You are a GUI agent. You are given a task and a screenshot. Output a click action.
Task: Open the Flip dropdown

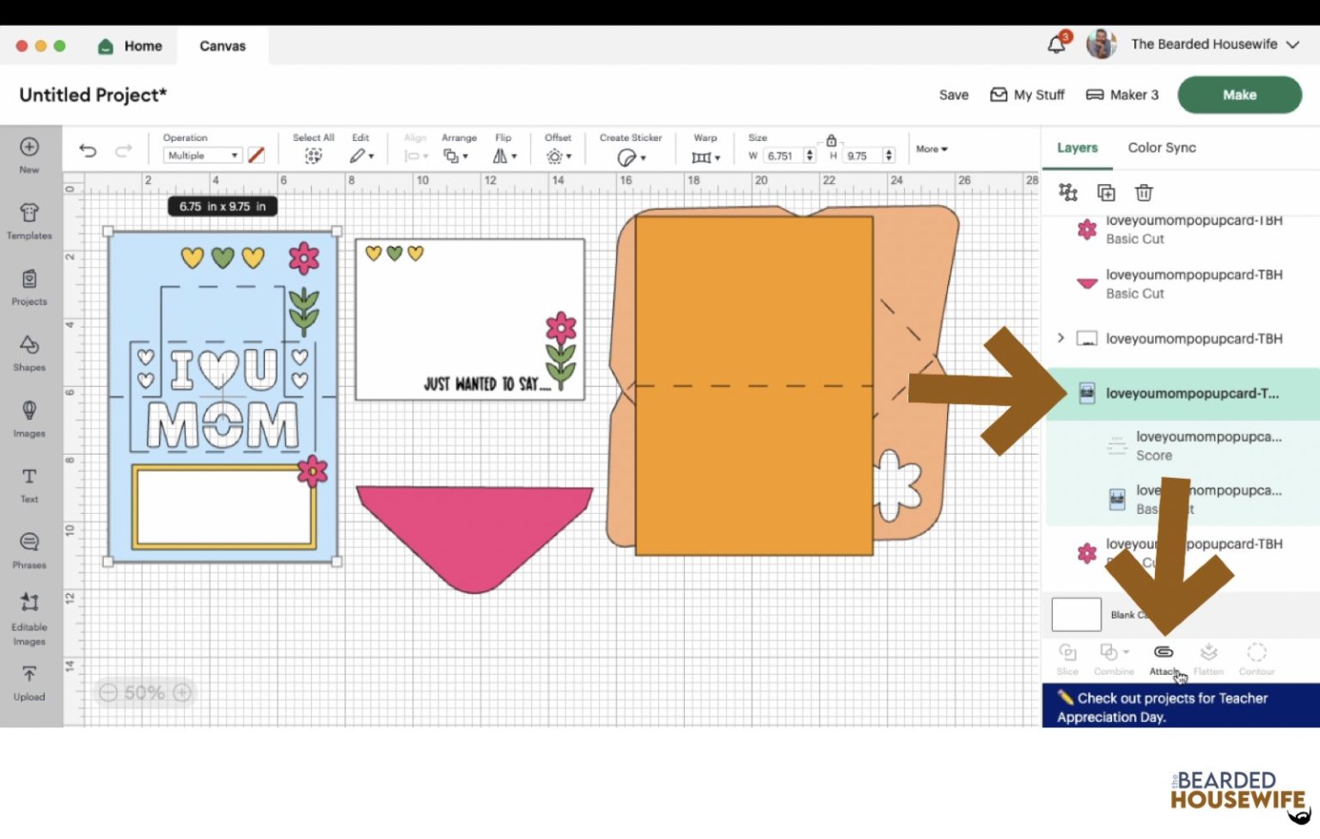pyautogui.click(x=504, y=156)
